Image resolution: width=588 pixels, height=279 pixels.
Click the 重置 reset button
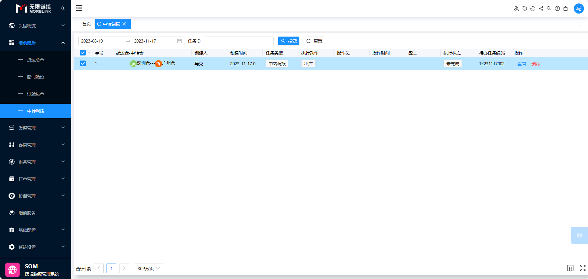[x=314, y=41]
